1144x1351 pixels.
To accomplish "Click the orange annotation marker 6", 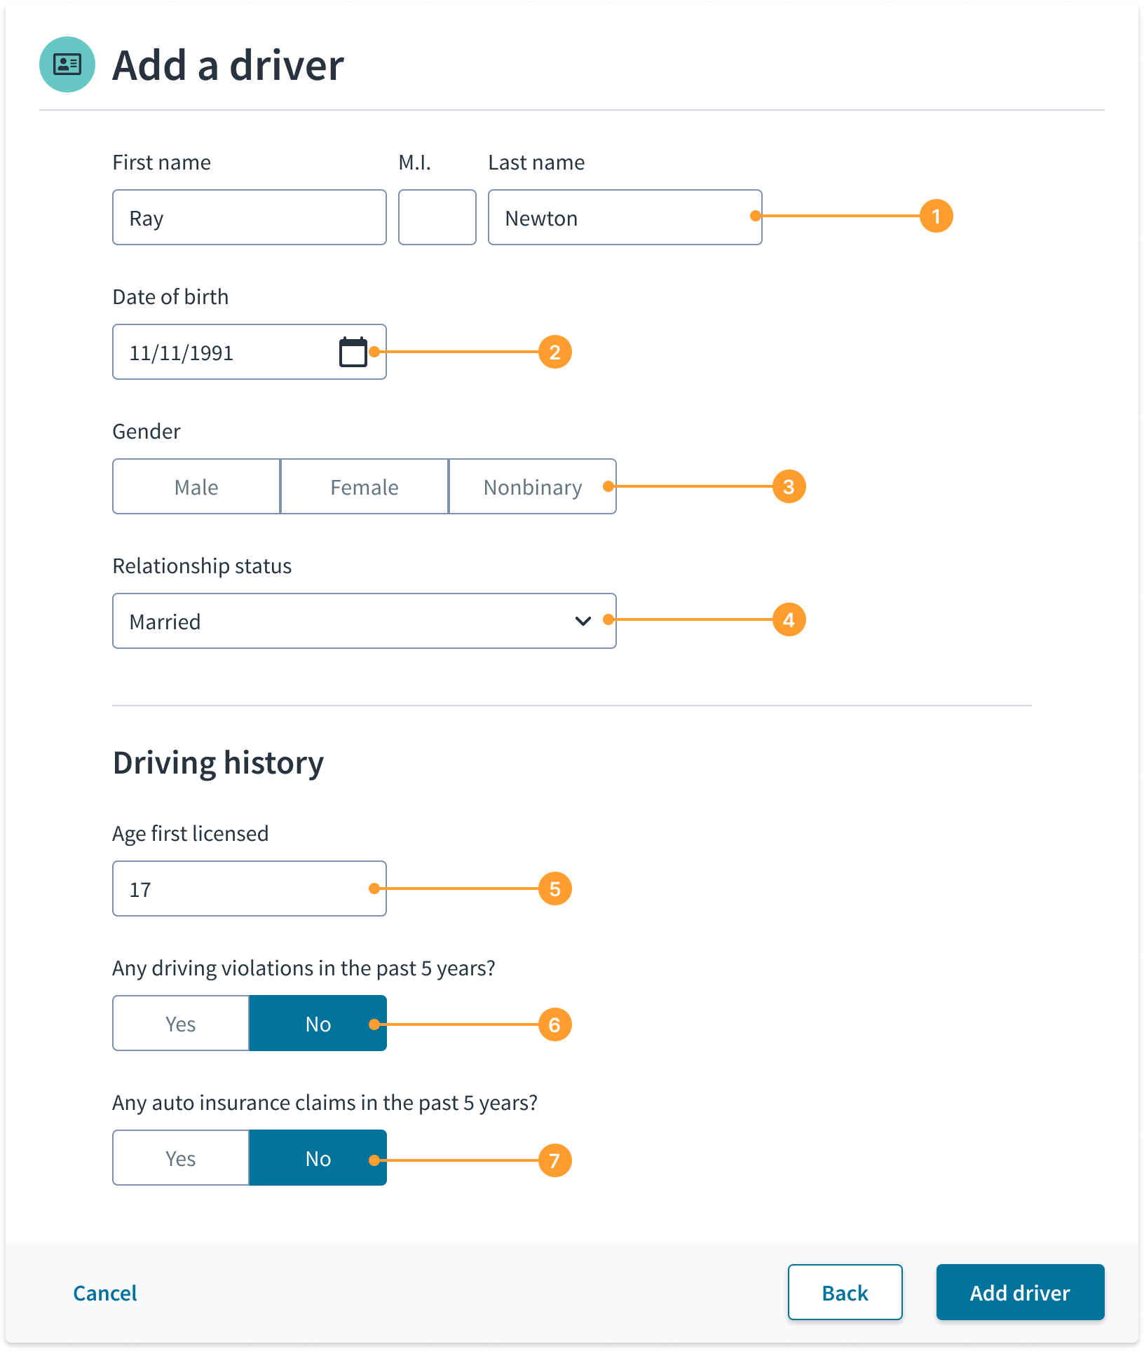I will (554, 1024).
